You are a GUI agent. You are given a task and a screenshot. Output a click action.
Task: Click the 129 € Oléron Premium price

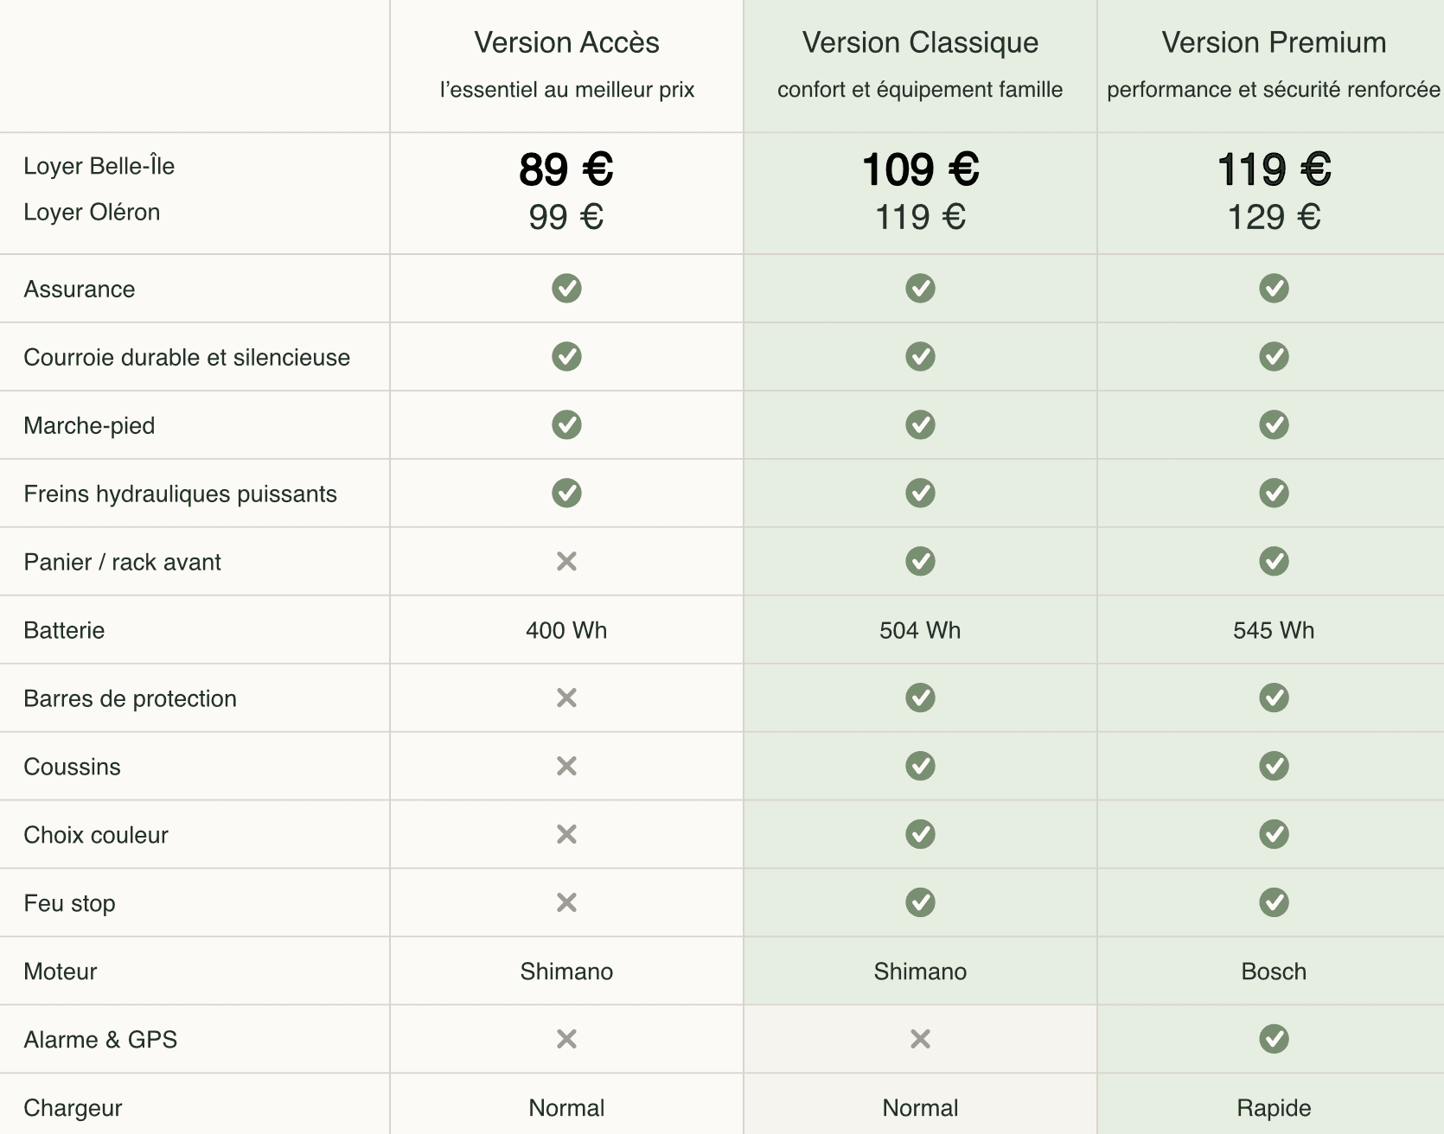point(1274,217)
